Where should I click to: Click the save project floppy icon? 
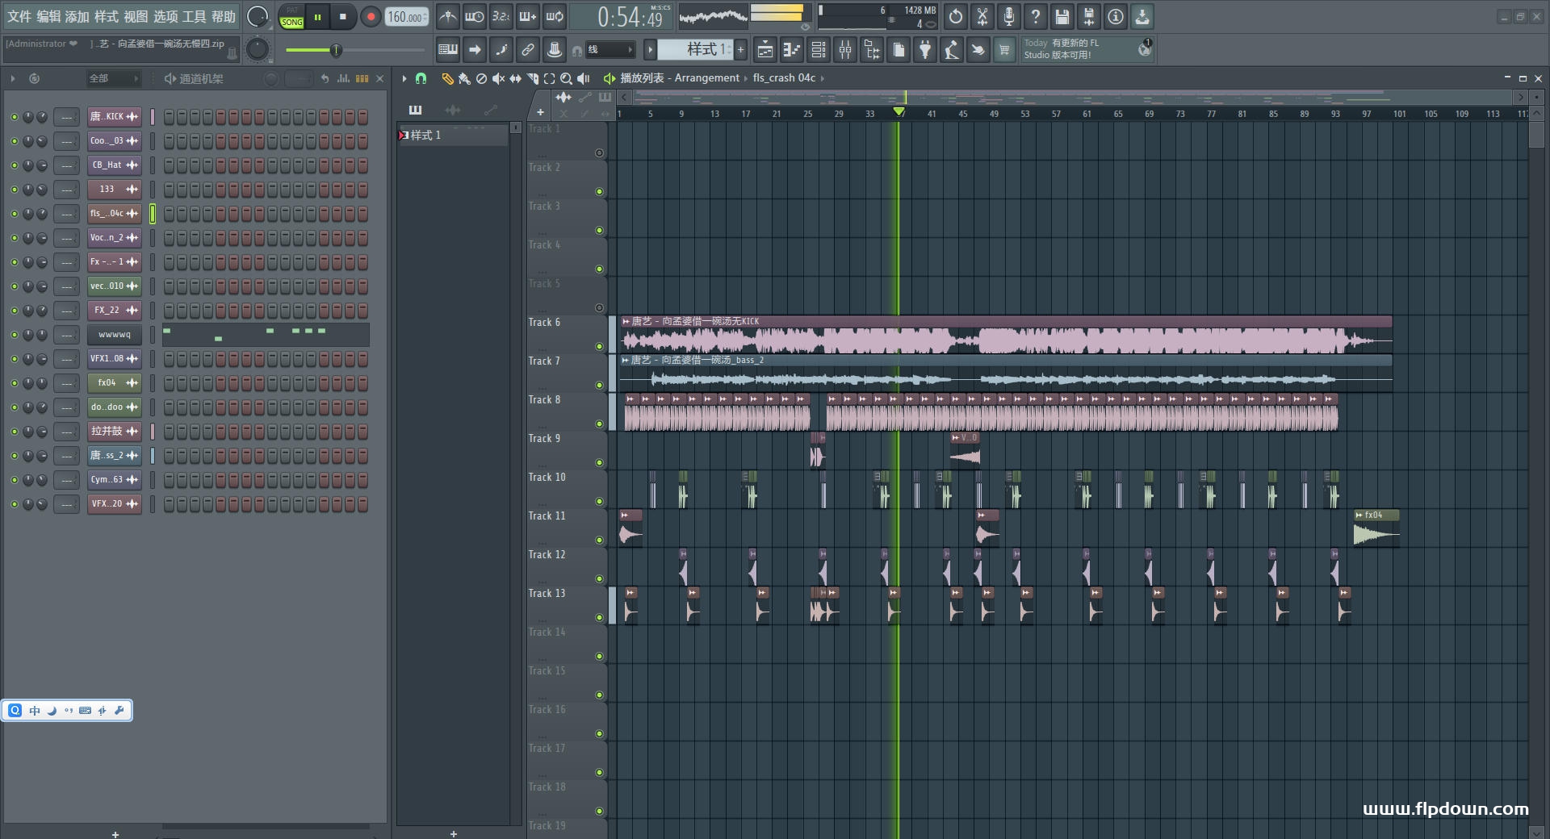click(1062, 17)
